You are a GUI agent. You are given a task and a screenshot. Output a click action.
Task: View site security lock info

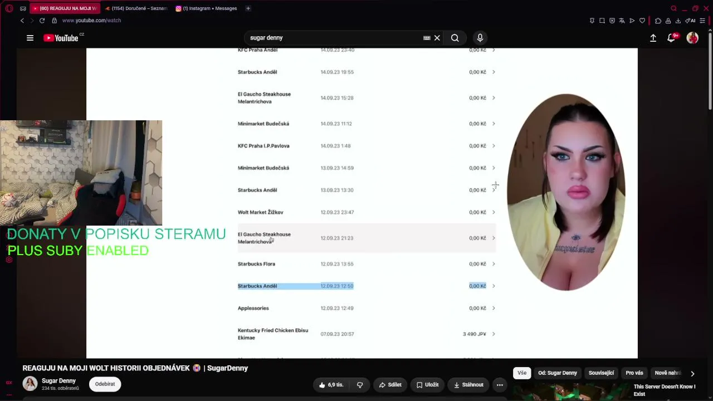tap(54, 21)
